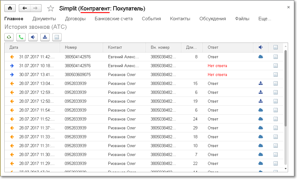This screenshot has width=297, height=179.
Task: Open the Обсуждения tab
Action: pyautogui.click(x=212, y=19)
